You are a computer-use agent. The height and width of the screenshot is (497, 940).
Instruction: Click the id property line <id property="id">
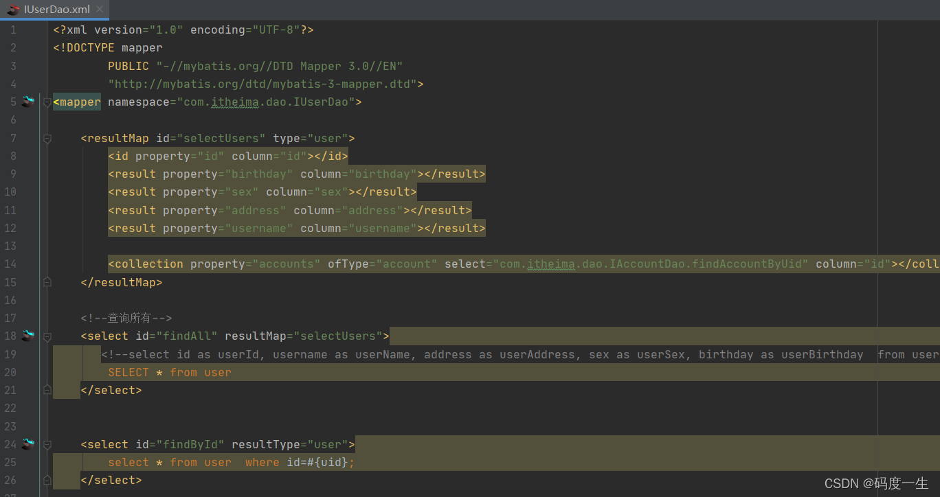(228, 157)
